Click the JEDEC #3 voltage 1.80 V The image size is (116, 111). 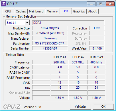[96, 98]
